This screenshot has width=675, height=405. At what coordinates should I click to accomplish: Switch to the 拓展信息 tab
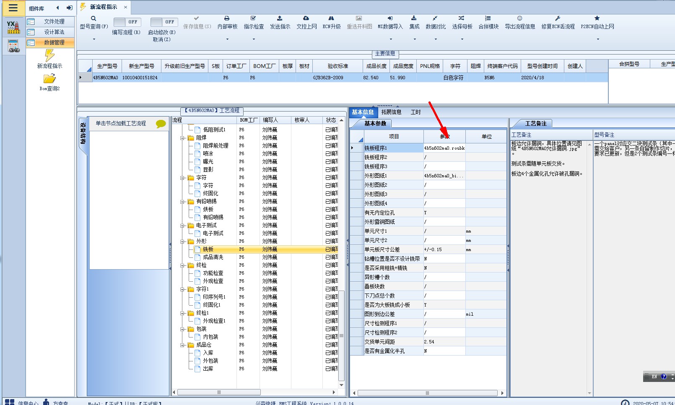pos(391,112)
